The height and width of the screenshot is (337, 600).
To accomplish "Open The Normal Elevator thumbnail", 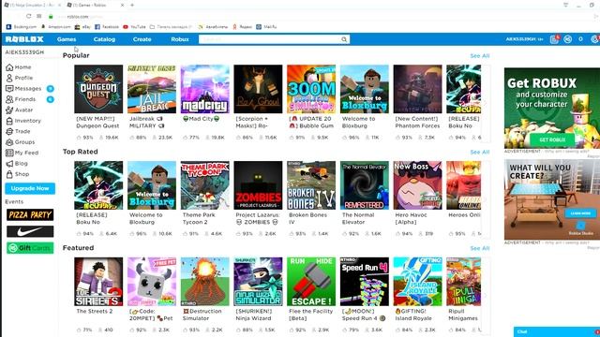I will pos(365,185).
